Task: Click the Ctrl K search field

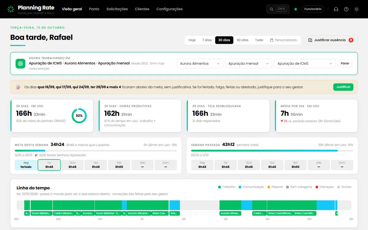Action: point(278,9)
